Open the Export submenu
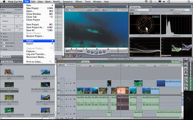The height and width of the screenshot is (120, 193). (39, 44)
